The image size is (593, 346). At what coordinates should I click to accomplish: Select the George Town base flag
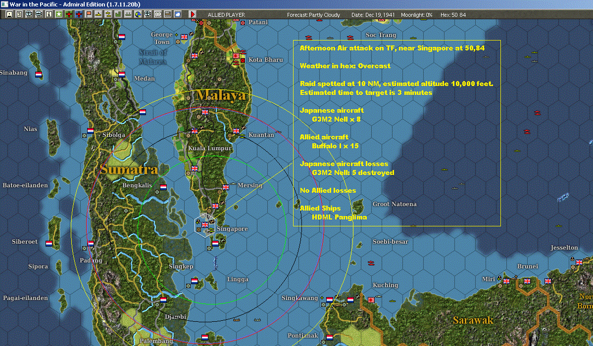click(x=184, y=37)
